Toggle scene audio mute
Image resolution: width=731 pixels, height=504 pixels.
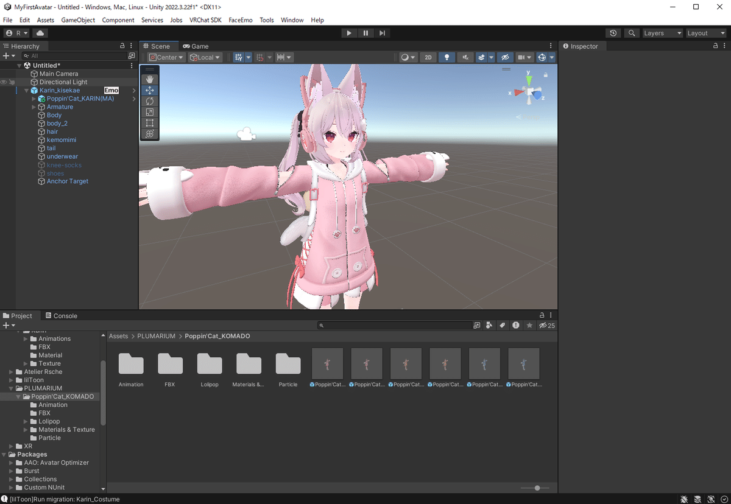pos(465,57)
